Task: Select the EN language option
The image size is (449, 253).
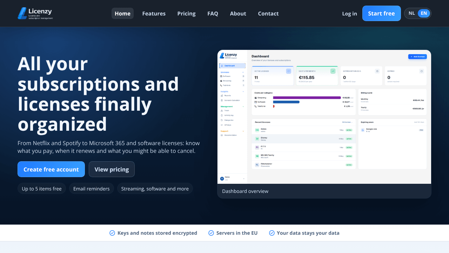Action: (x=424, y=13)
